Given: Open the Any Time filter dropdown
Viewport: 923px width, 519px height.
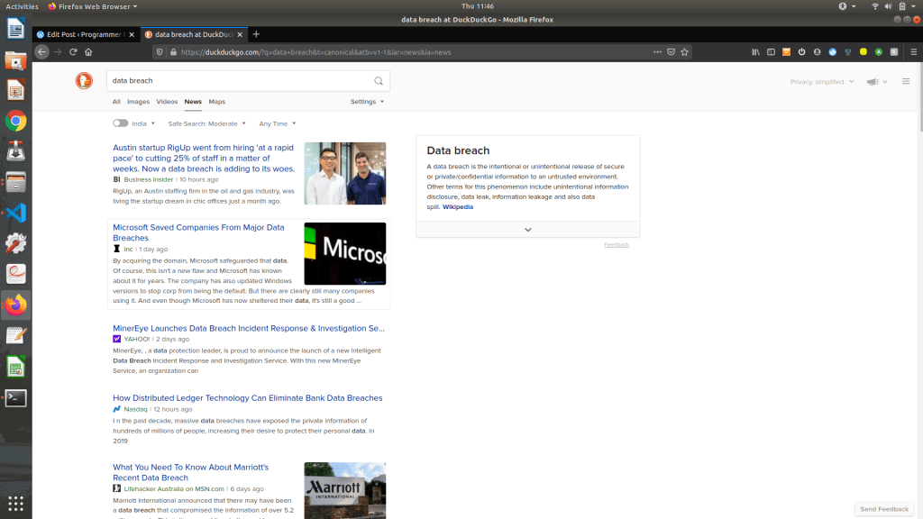Looking at the screenshot, I should 277,123.
